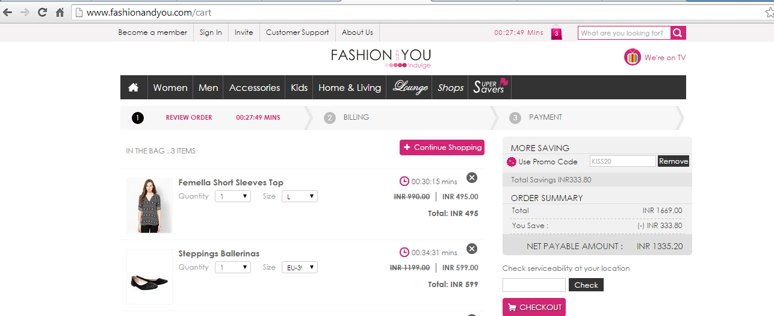Open quantity dropdown for Femella top
Image resolution: width=774 pixels, height=316 pixels.
tap(233, 196)
